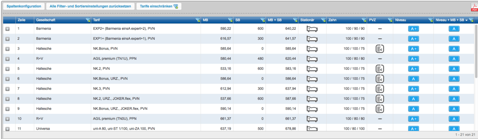Viewport: 478px width, 139px height.
Task: Expand row 6 Hallesche details
Action: (7, 79)
